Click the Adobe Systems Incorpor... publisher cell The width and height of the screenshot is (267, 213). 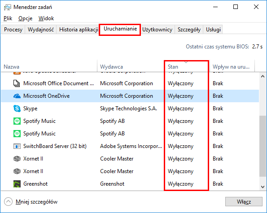[x=131, y=146]
